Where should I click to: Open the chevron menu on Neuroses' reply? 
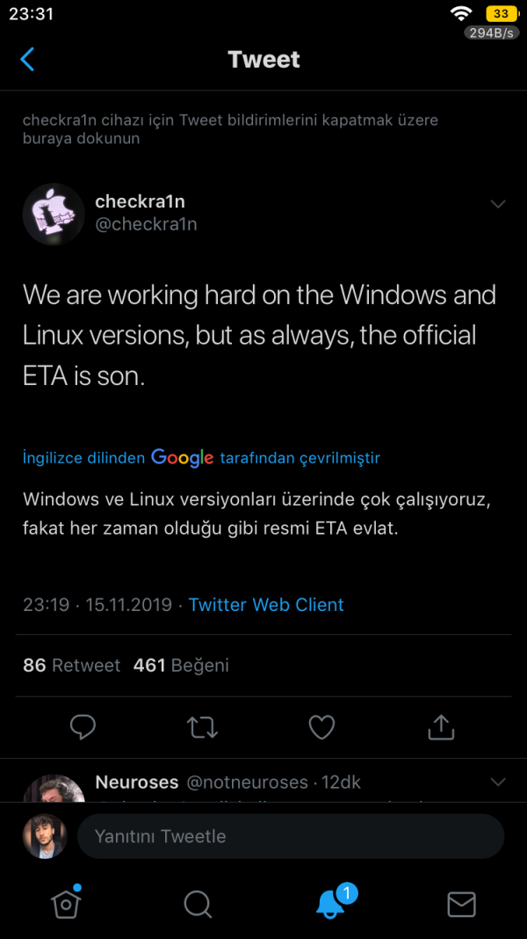pyautogui.click(x=498, y=781)
